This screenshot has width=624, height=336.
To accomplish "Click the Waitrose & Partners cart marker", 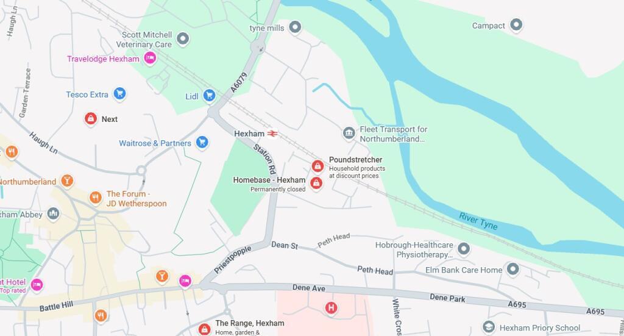I will [202, 142].
